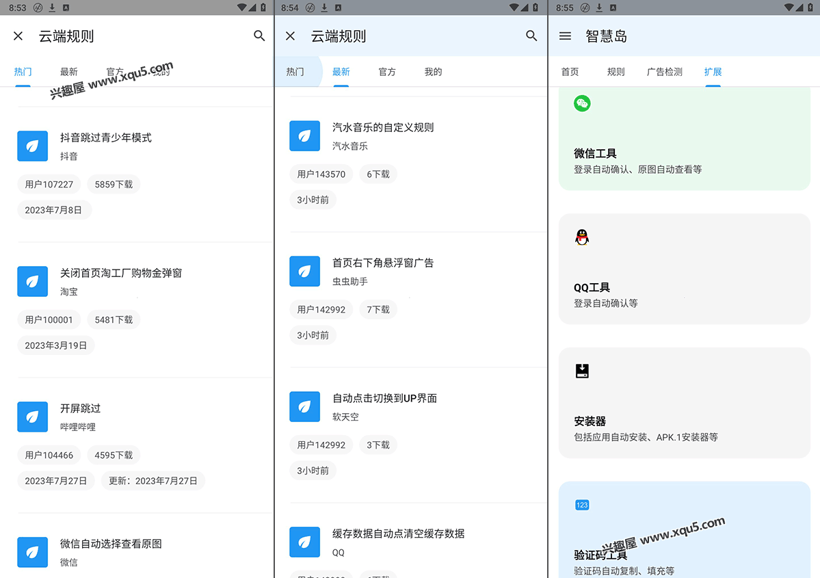This screenshot has height=578, width=820.
Task: Tap rule icon beside 开屏跳过
Action: [32, 417]
